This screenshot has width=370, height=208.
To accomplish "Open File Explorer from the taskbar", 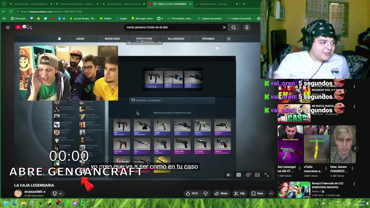I will [x=23, y=203].
